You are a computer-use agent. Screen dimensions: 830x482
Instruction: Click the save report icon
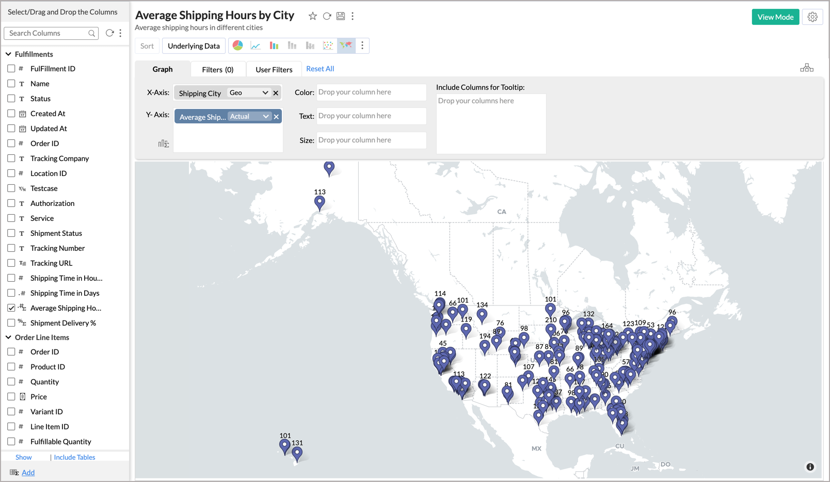point(341,16)
